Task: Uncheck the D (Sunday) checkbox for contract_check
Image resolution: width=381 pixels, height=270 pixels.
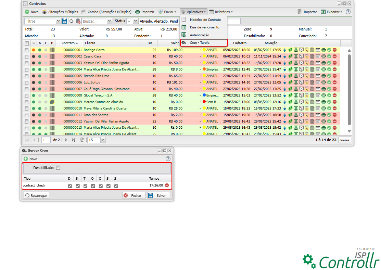Action: click(x=70, y=186)
